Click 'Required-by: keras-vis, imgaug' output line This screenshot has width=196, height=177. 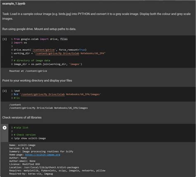tap(31, 174)
